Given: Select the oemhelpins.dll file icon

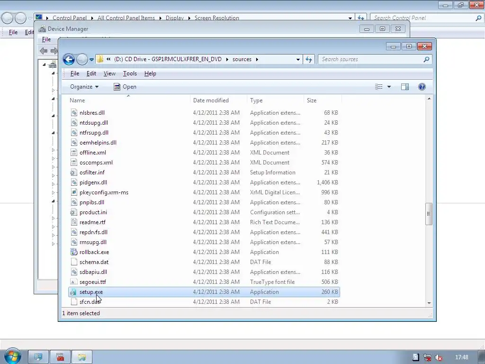Looking at the screenshot, I should coord(73,143).
